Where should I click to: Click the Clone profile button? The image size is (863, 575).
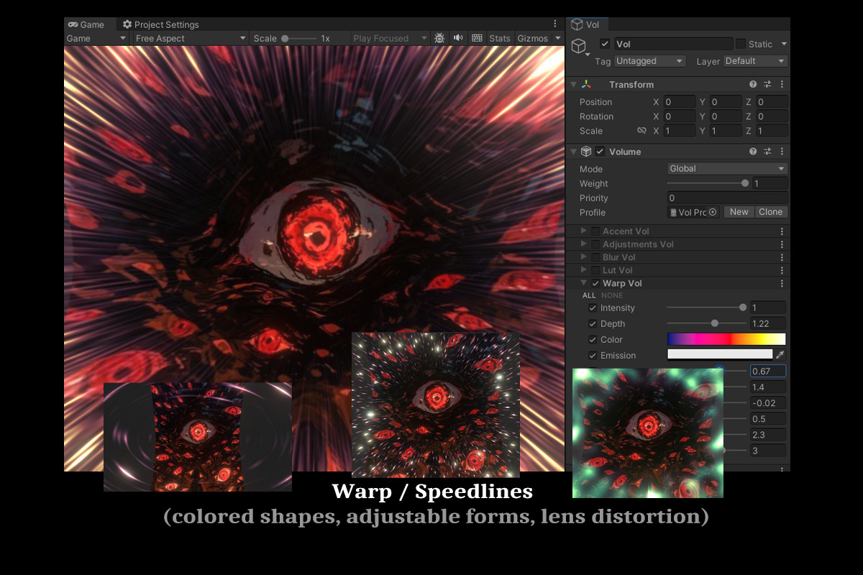tap(770, 211)
